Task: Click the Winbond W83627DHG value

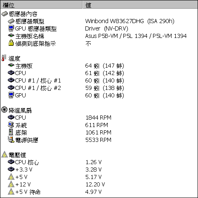Action: tap(130, 21)
